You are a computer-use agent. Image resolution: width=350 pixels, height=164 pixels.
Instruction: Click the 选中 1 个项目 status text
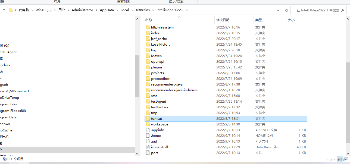(x=13, y=159)
